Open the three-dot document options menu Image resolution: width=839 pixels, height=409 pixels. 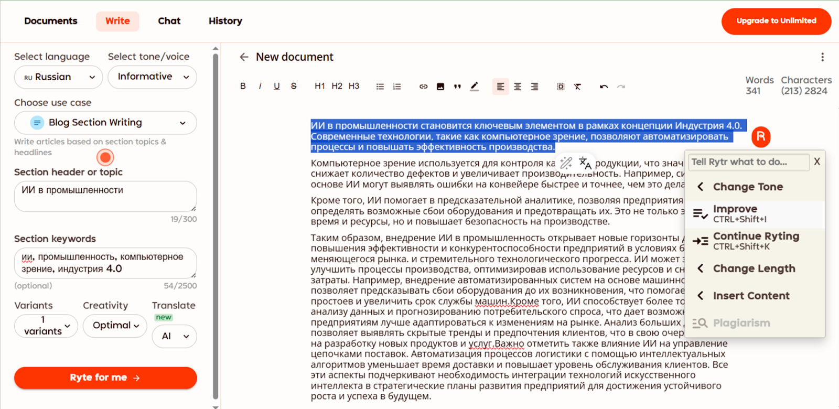(x=822, y=57)
